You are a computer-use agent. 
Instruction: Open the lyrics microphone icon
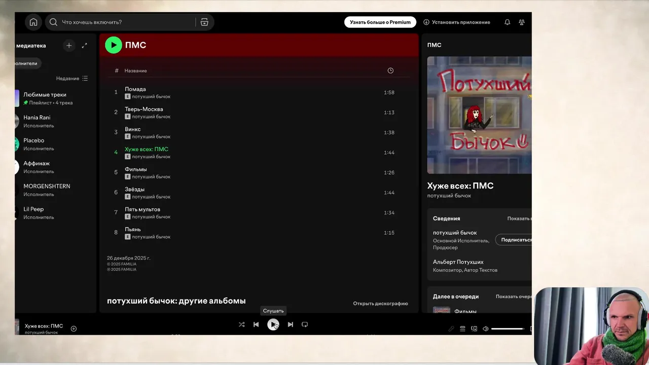click(451, 328)
